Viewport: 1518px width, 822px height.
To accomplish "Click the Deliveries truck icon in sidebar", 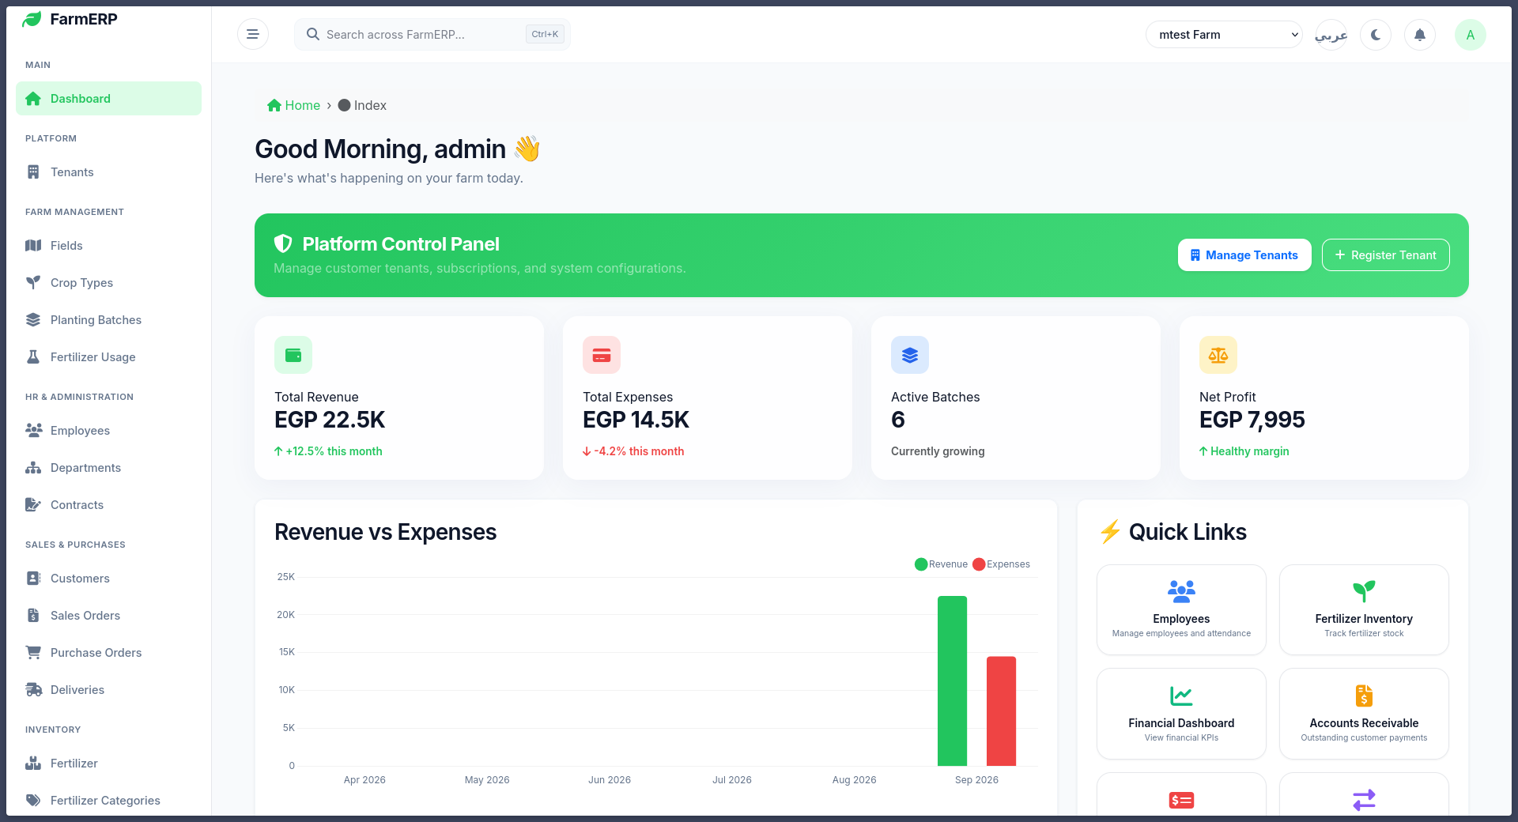I will pyautogui.click(x=33, y=690).
